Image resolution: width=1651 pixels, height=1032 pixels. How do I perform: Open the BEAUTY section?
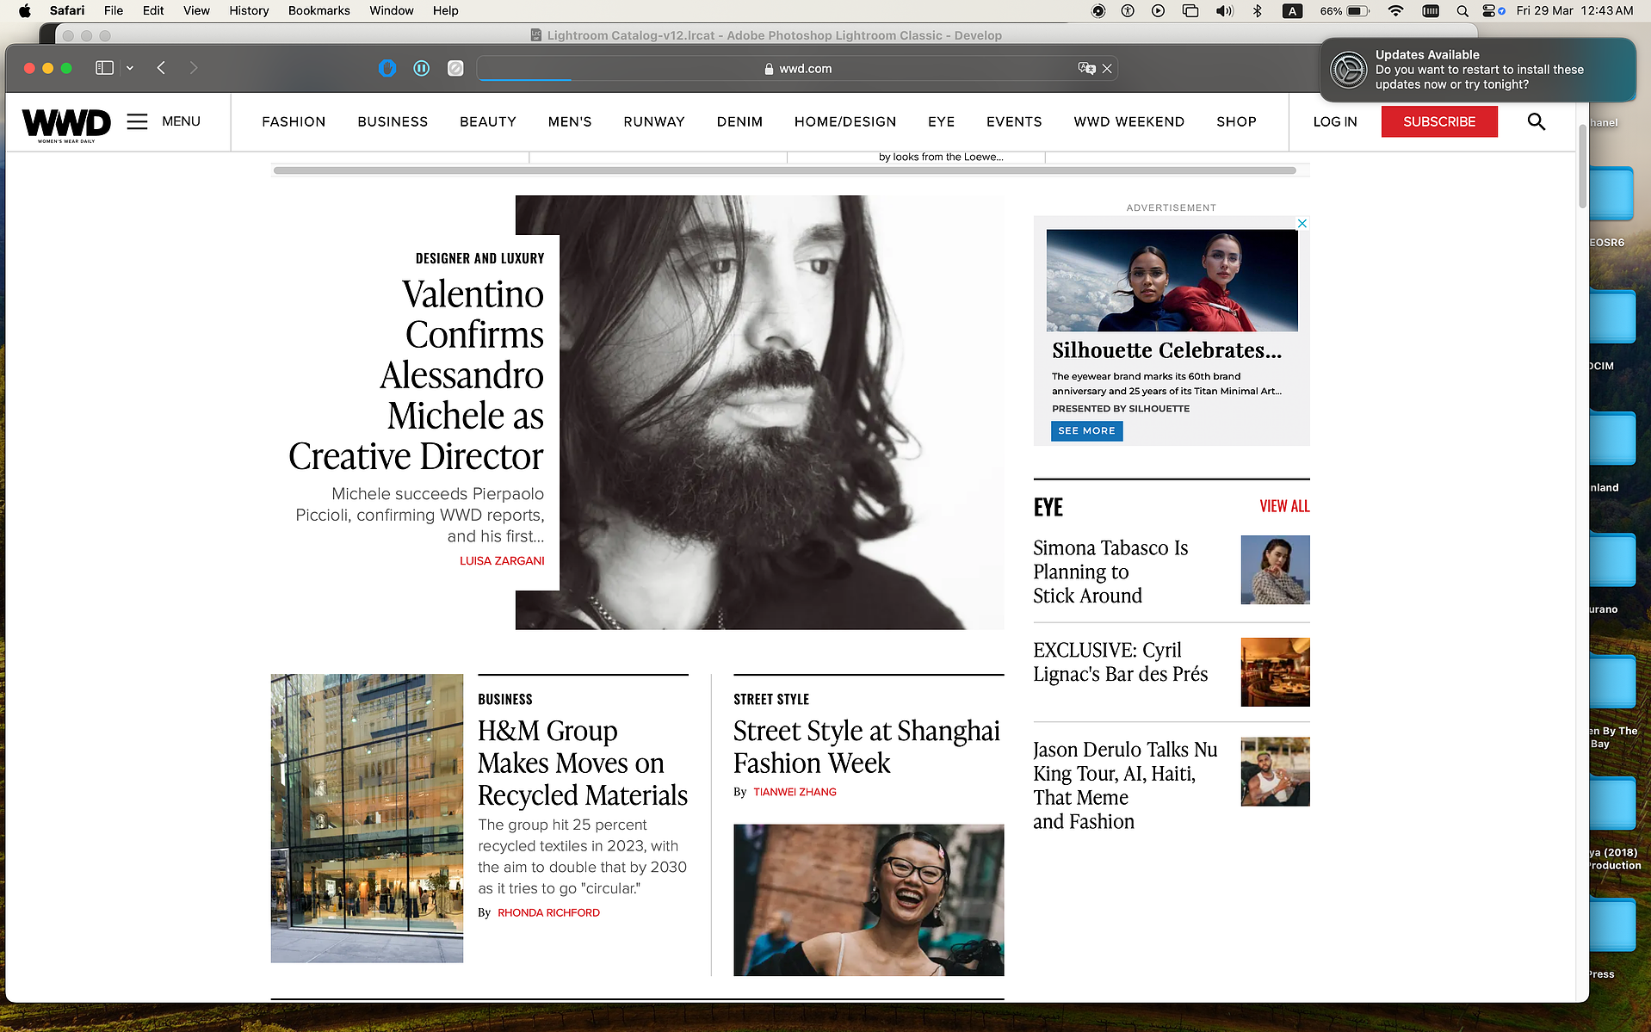488,121
